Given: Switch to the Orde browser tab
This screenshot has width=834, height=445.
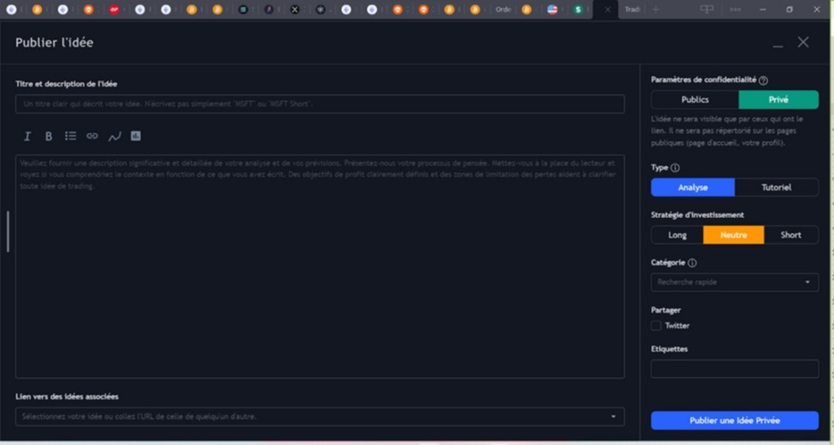Looking at the screenshot, I should (503, 10).
